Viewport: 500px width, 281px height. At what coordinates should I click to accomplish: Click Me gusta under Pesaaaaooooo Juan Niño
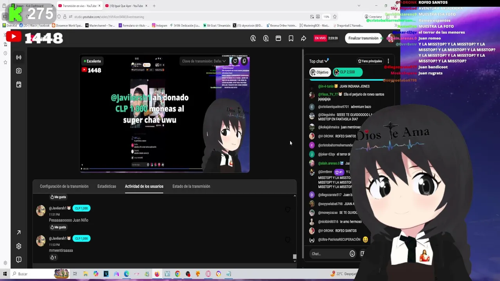point(58,227)
